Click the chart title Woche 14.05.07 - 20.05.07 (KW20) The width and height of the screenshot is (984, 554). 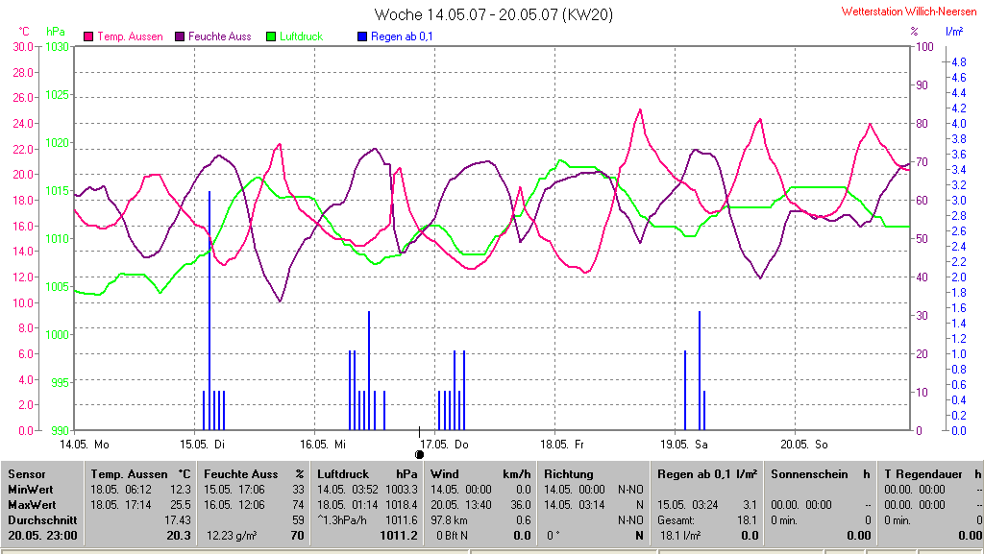point(493,14)
